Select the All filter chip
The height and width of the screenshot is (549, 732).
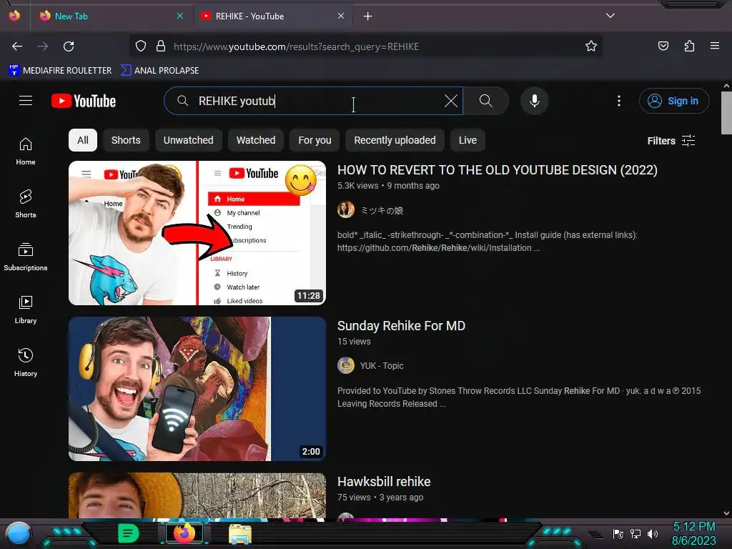(x=83, y=140)
